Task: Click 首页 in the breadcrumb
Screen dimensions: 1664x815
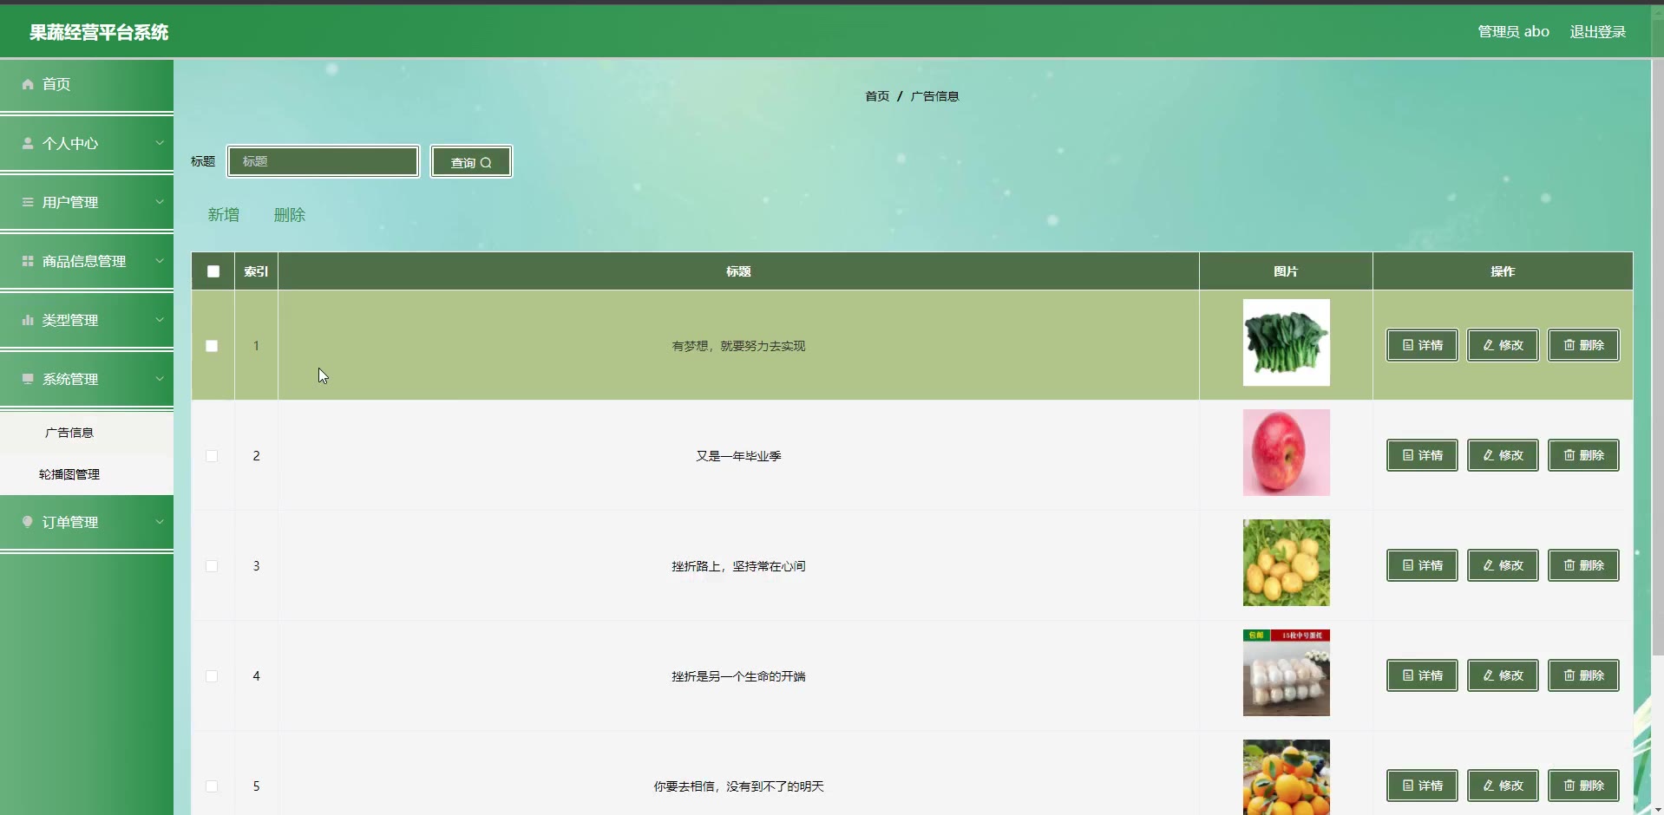Action: 877,96
